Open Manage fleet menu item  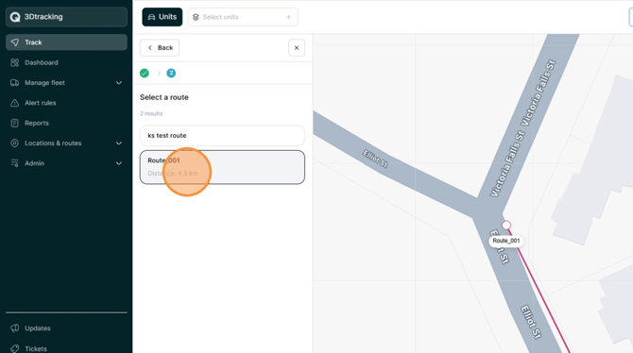click(66, 83)
